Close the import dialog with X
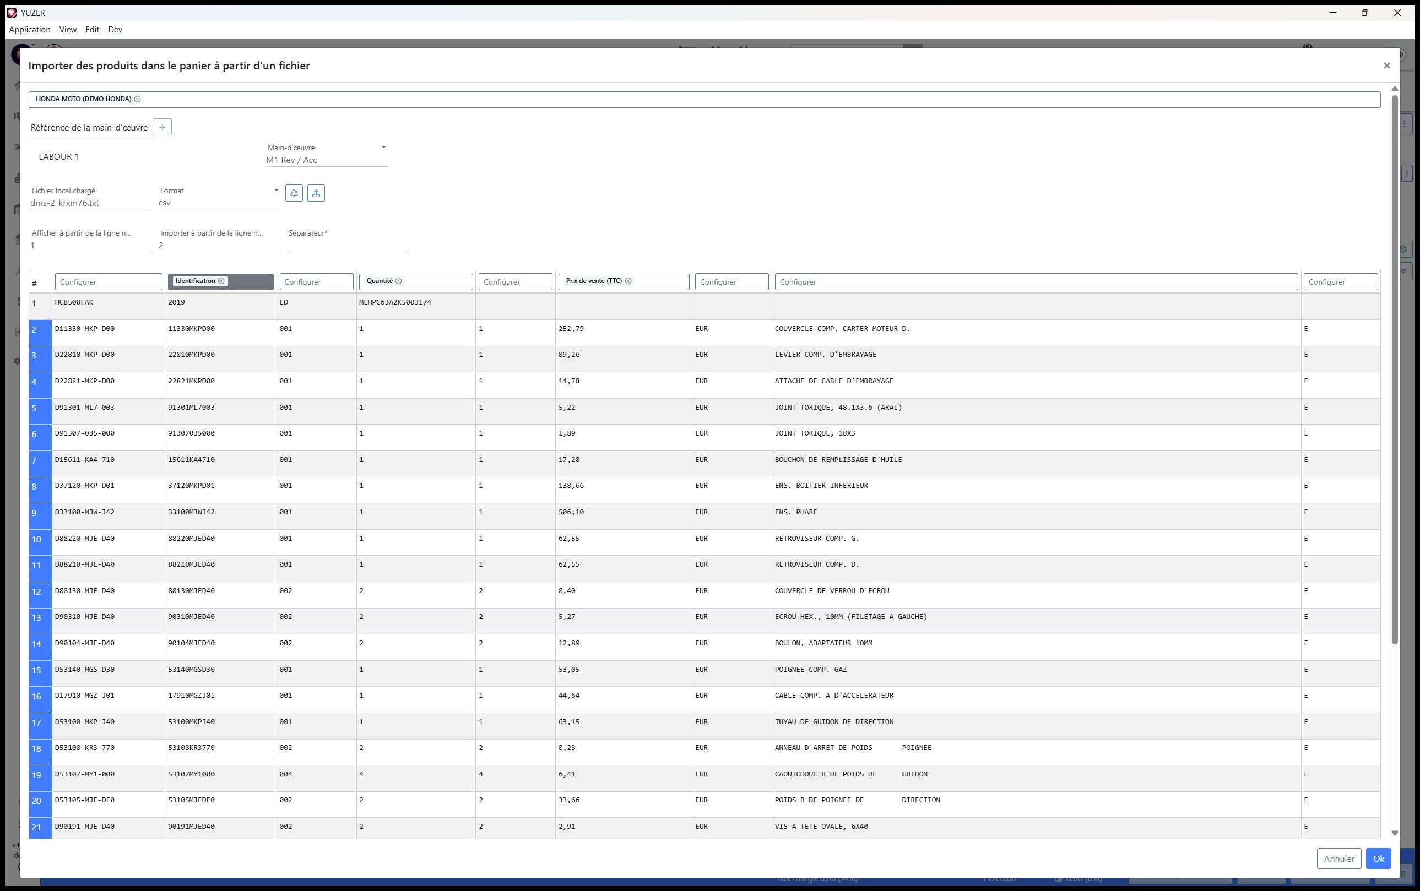The width and height of the screenshot is (1420, 891). click(x=1386, y=66)
